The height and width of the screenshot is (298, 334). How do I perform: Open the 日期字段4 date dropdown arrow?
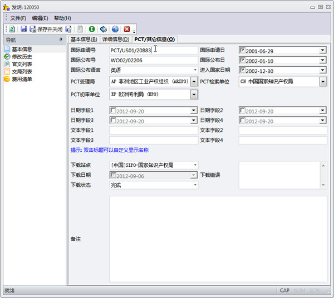[322, 120]
